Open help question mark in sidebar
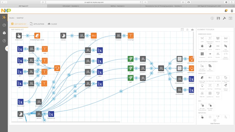Viewport: 235px width, 132px height. coord(4,41)
